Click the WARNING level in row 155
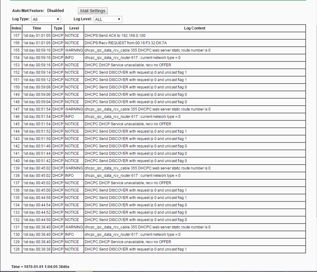The image size is (317, 272). (x=74, y=50)
